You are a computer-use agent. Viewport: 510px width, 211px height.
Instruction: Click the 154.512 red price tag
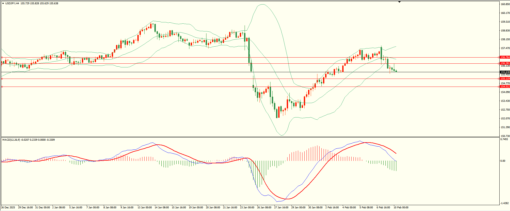505,87
